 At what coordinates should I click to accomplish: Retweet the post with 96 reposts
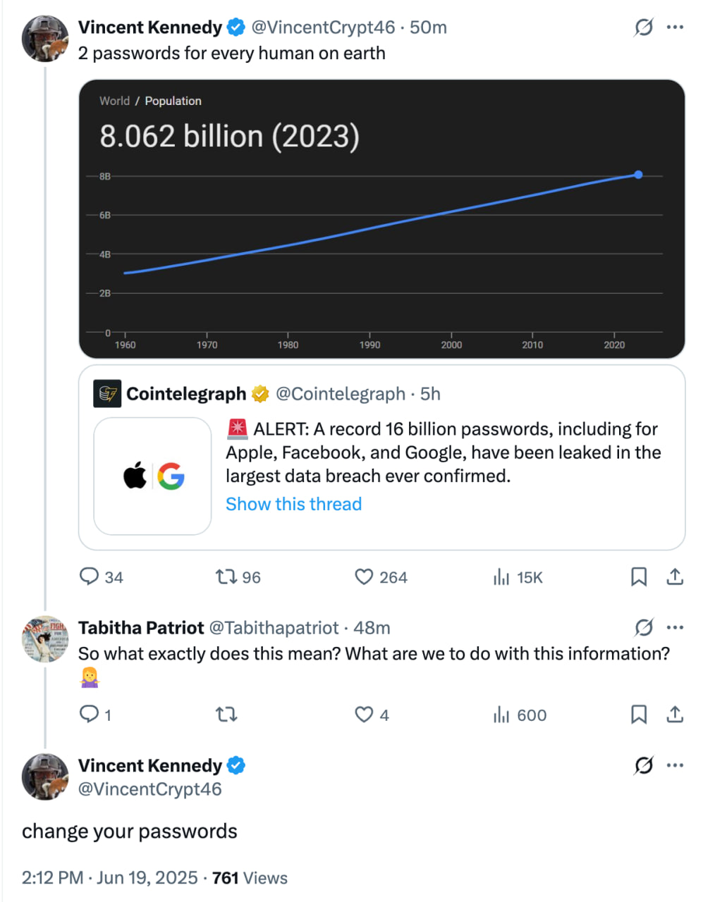226,577
